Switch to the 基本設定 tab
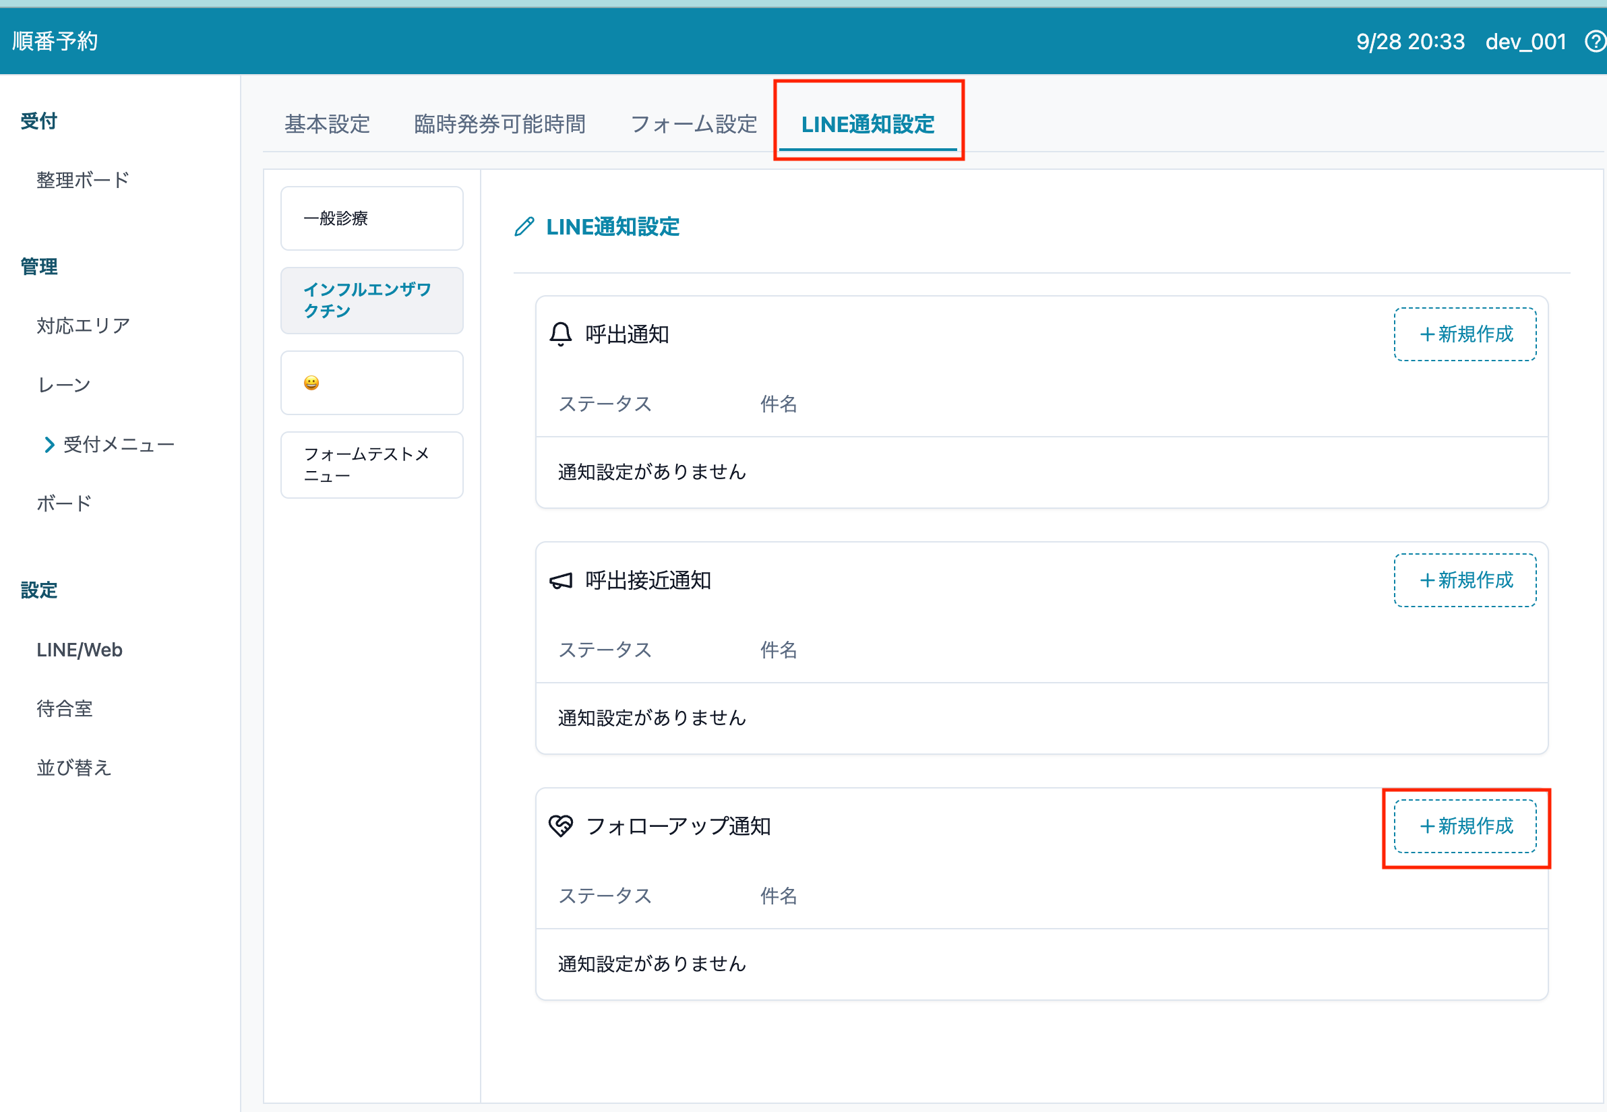 (327, 124)
